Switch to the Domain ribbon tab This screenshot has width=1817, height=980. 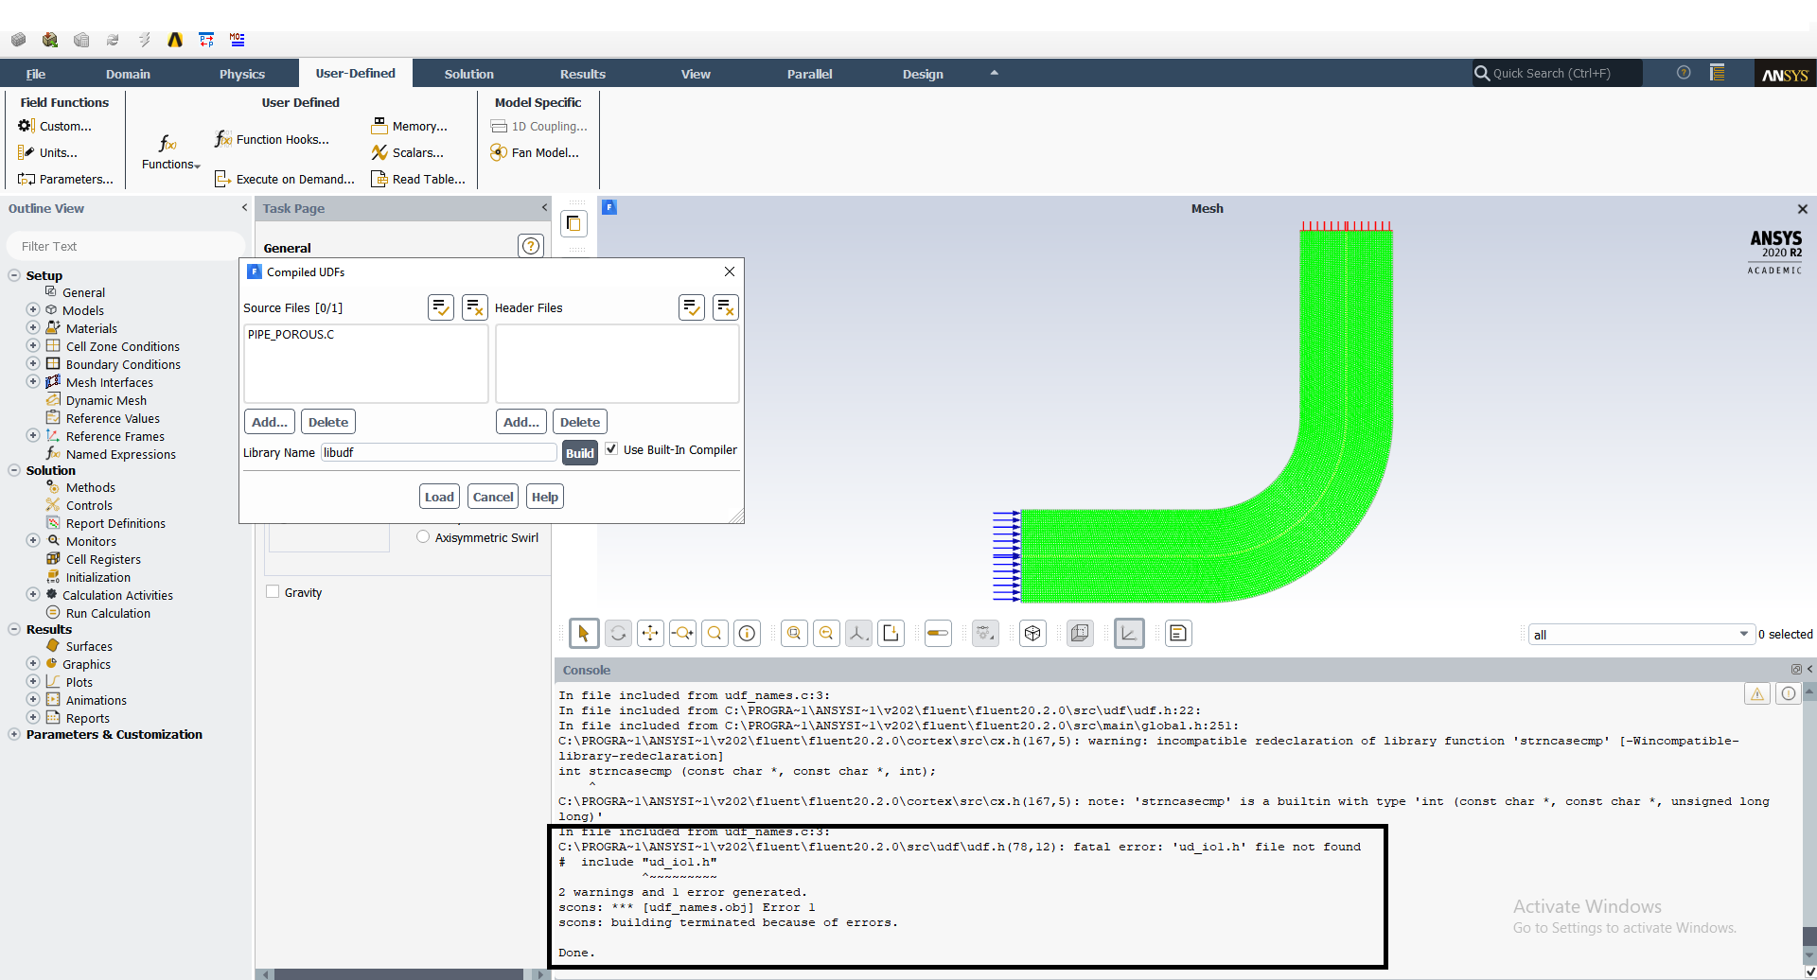point(128,74)
